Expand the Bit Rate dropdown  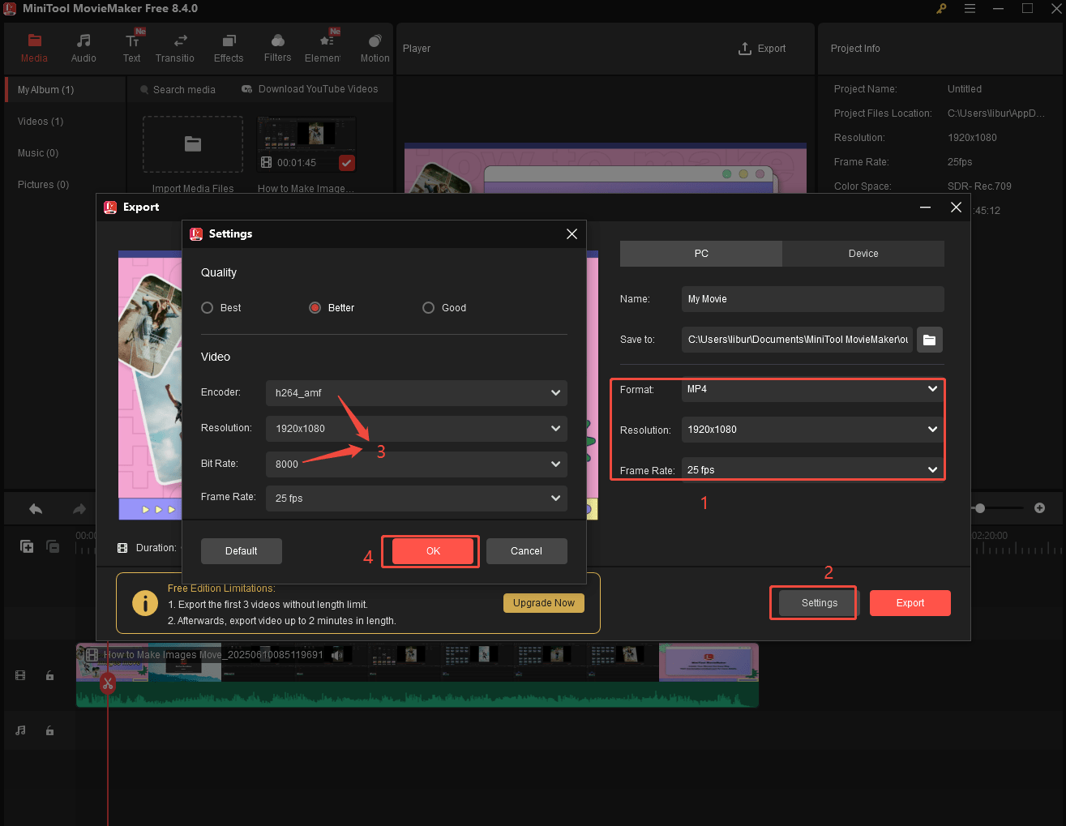[x=416, y=464]
